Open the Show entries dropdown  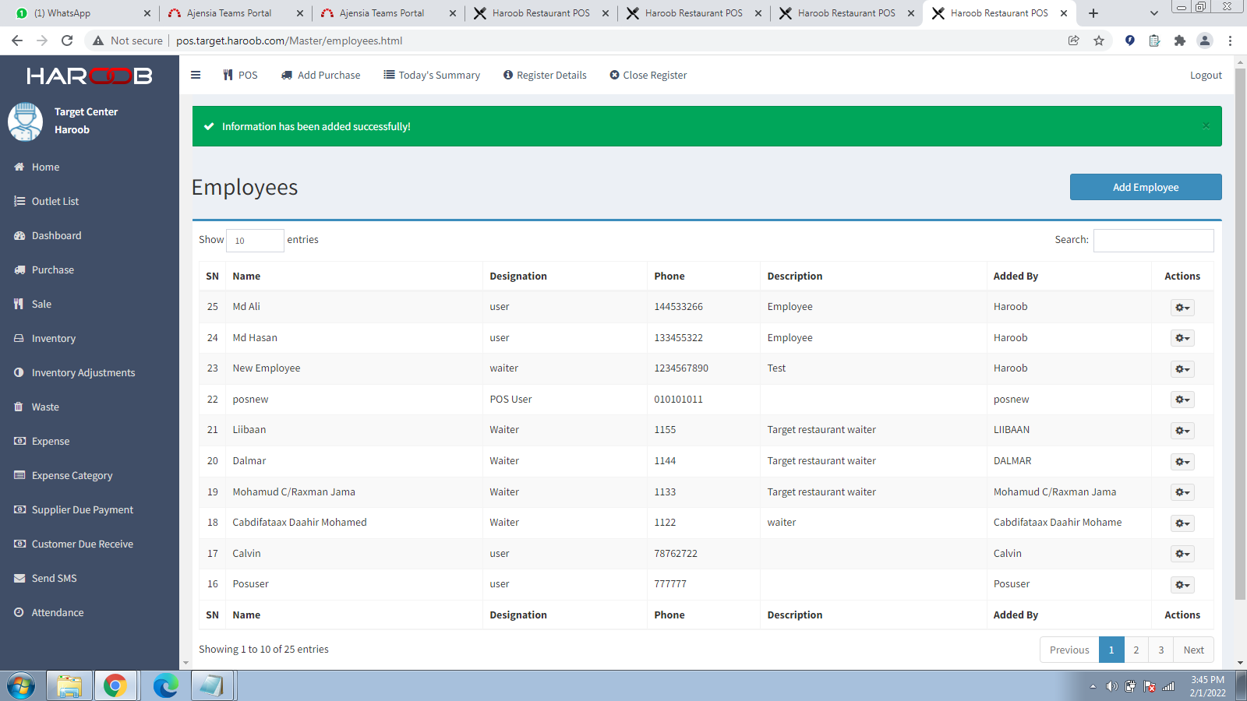(x=255, y=240)
